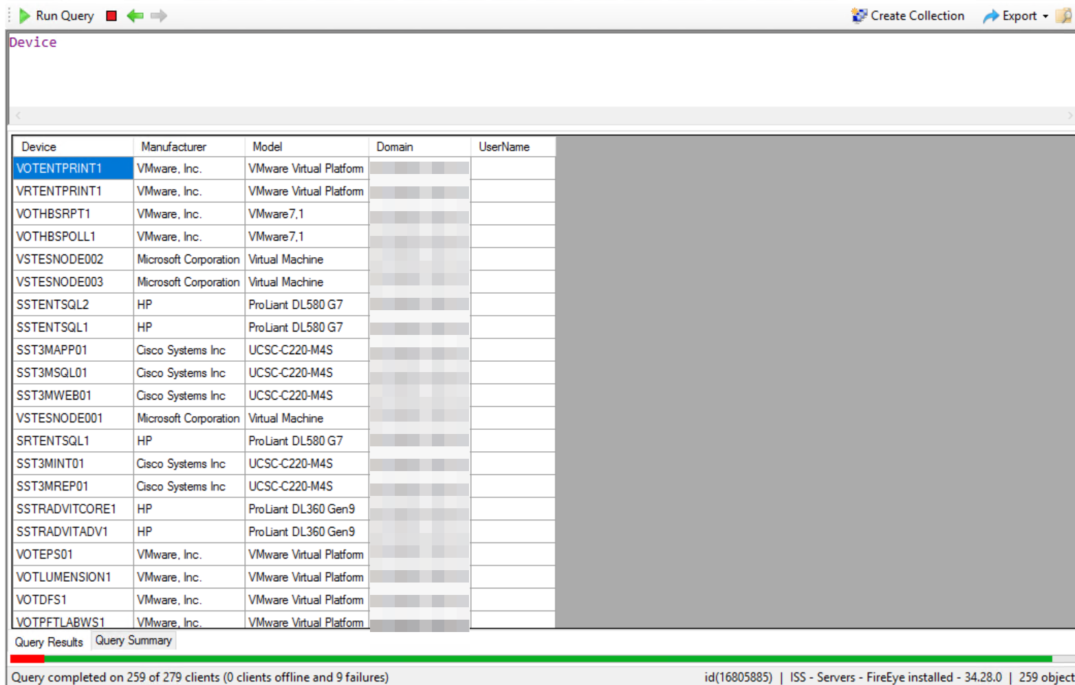Select the SRTENTSQL1 device cell
Screen dimensions: 1075x685
click(x=73, y=441)
